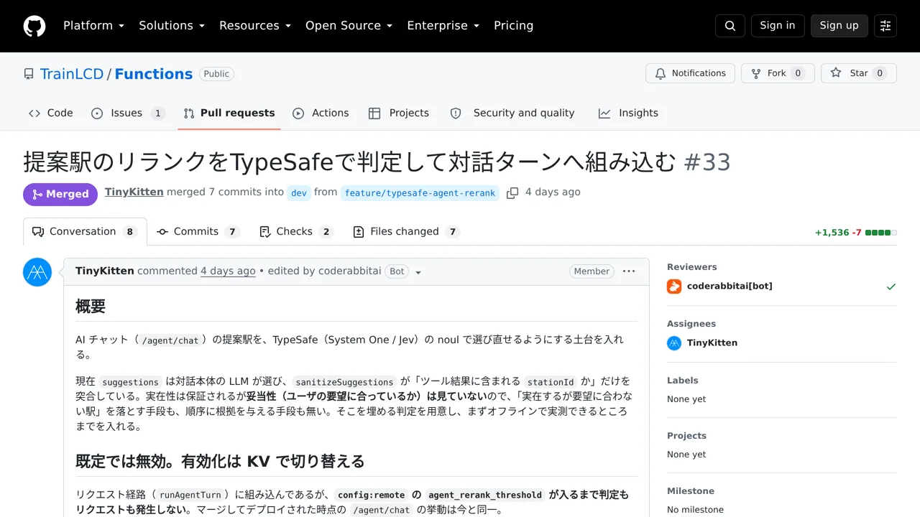Switch to the Projects tab
920x517 pixels.
coord(399,113)
